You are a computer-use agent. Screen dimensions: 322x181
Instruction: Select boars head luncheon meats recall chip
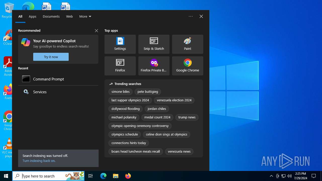136,152
